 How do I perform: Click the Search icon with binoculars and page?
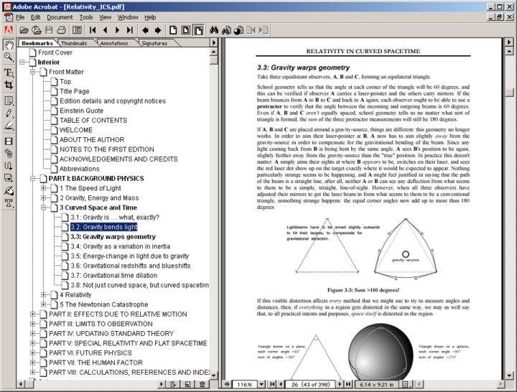click(226, 30)
